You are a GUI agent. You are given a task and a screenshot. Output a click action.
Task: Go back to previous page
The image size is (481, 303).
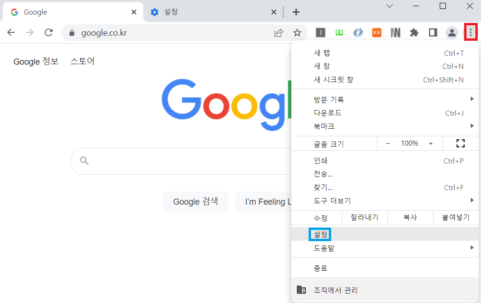(x=11, y=32)
